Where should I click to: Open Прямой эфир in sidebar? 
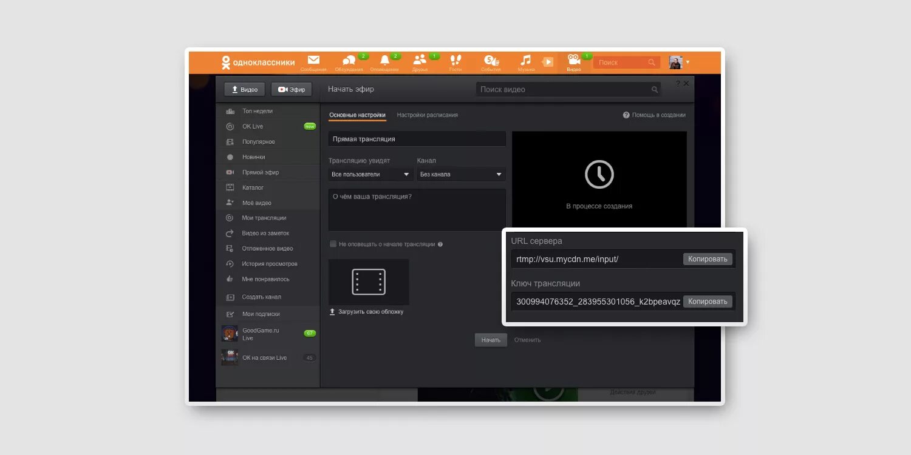[268, 172]
